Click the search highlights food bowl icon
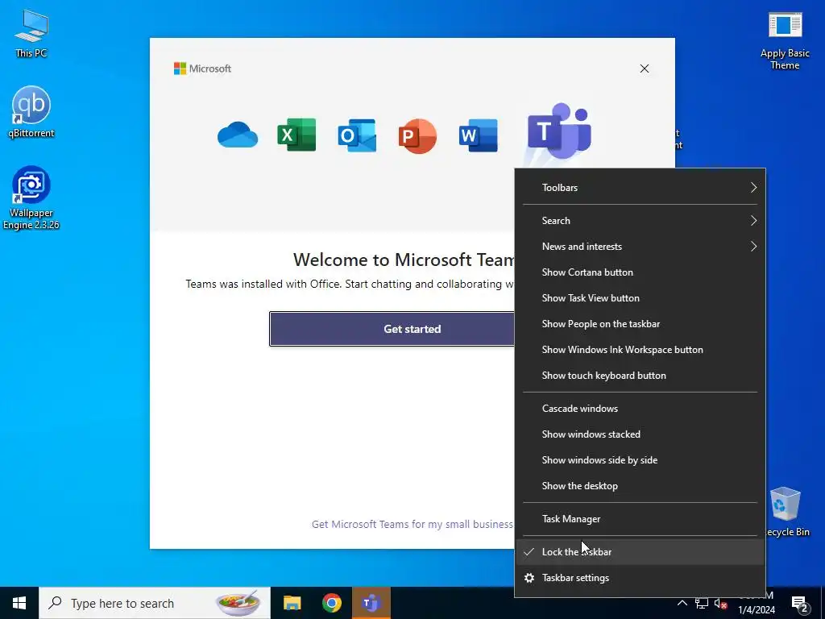Screen dimensions: 825x619 click(238, 603)
